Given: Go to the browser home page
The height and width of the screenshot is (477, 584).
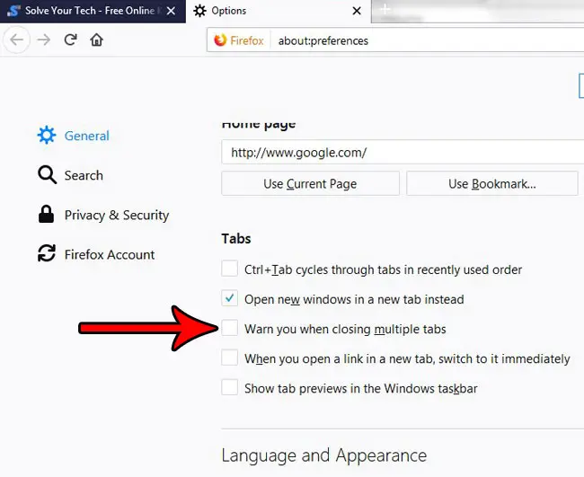Looking at the screenshot, I should click(96, 40).
